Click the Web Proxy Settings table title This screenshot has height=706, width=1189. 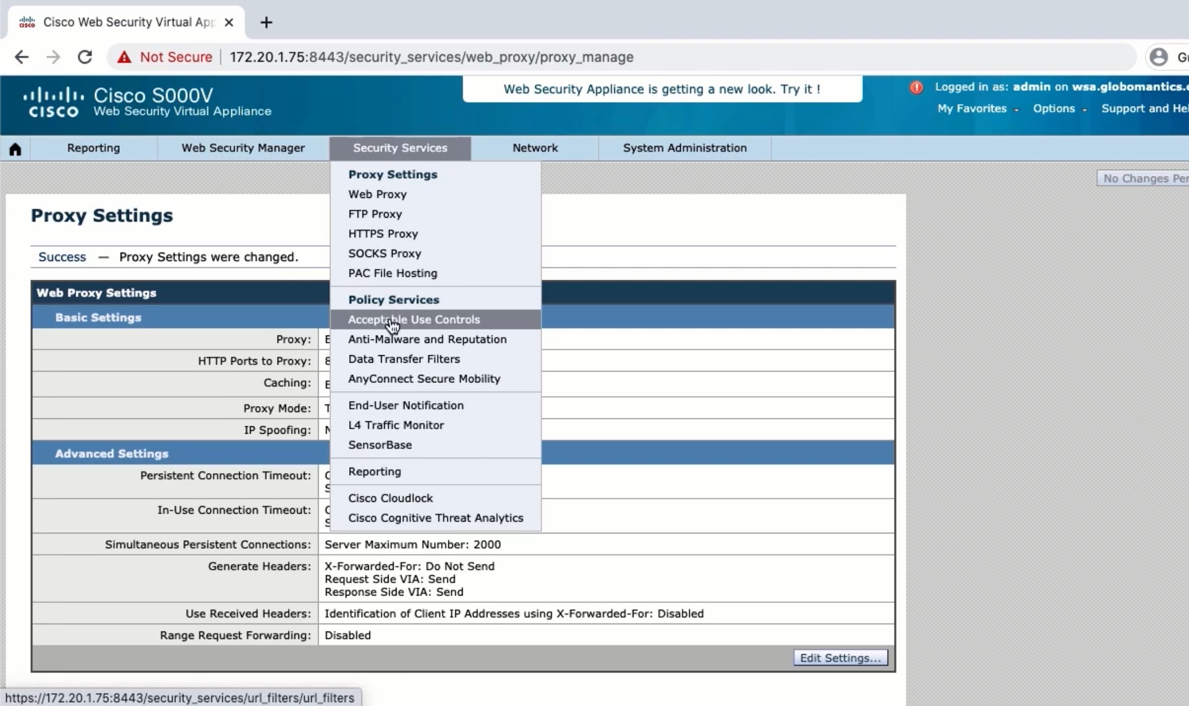[96, 293]
